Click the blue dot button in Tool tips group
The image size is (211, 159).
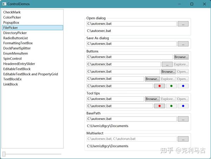183,106
